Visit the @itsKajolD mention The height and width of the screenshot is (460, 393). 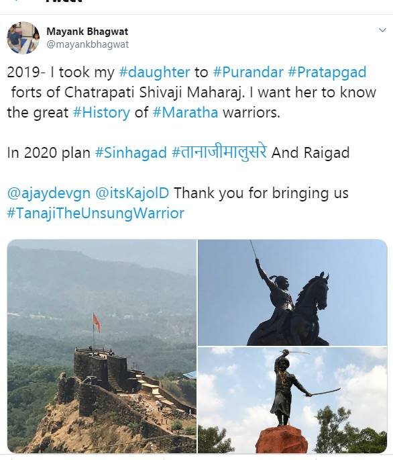132,193
